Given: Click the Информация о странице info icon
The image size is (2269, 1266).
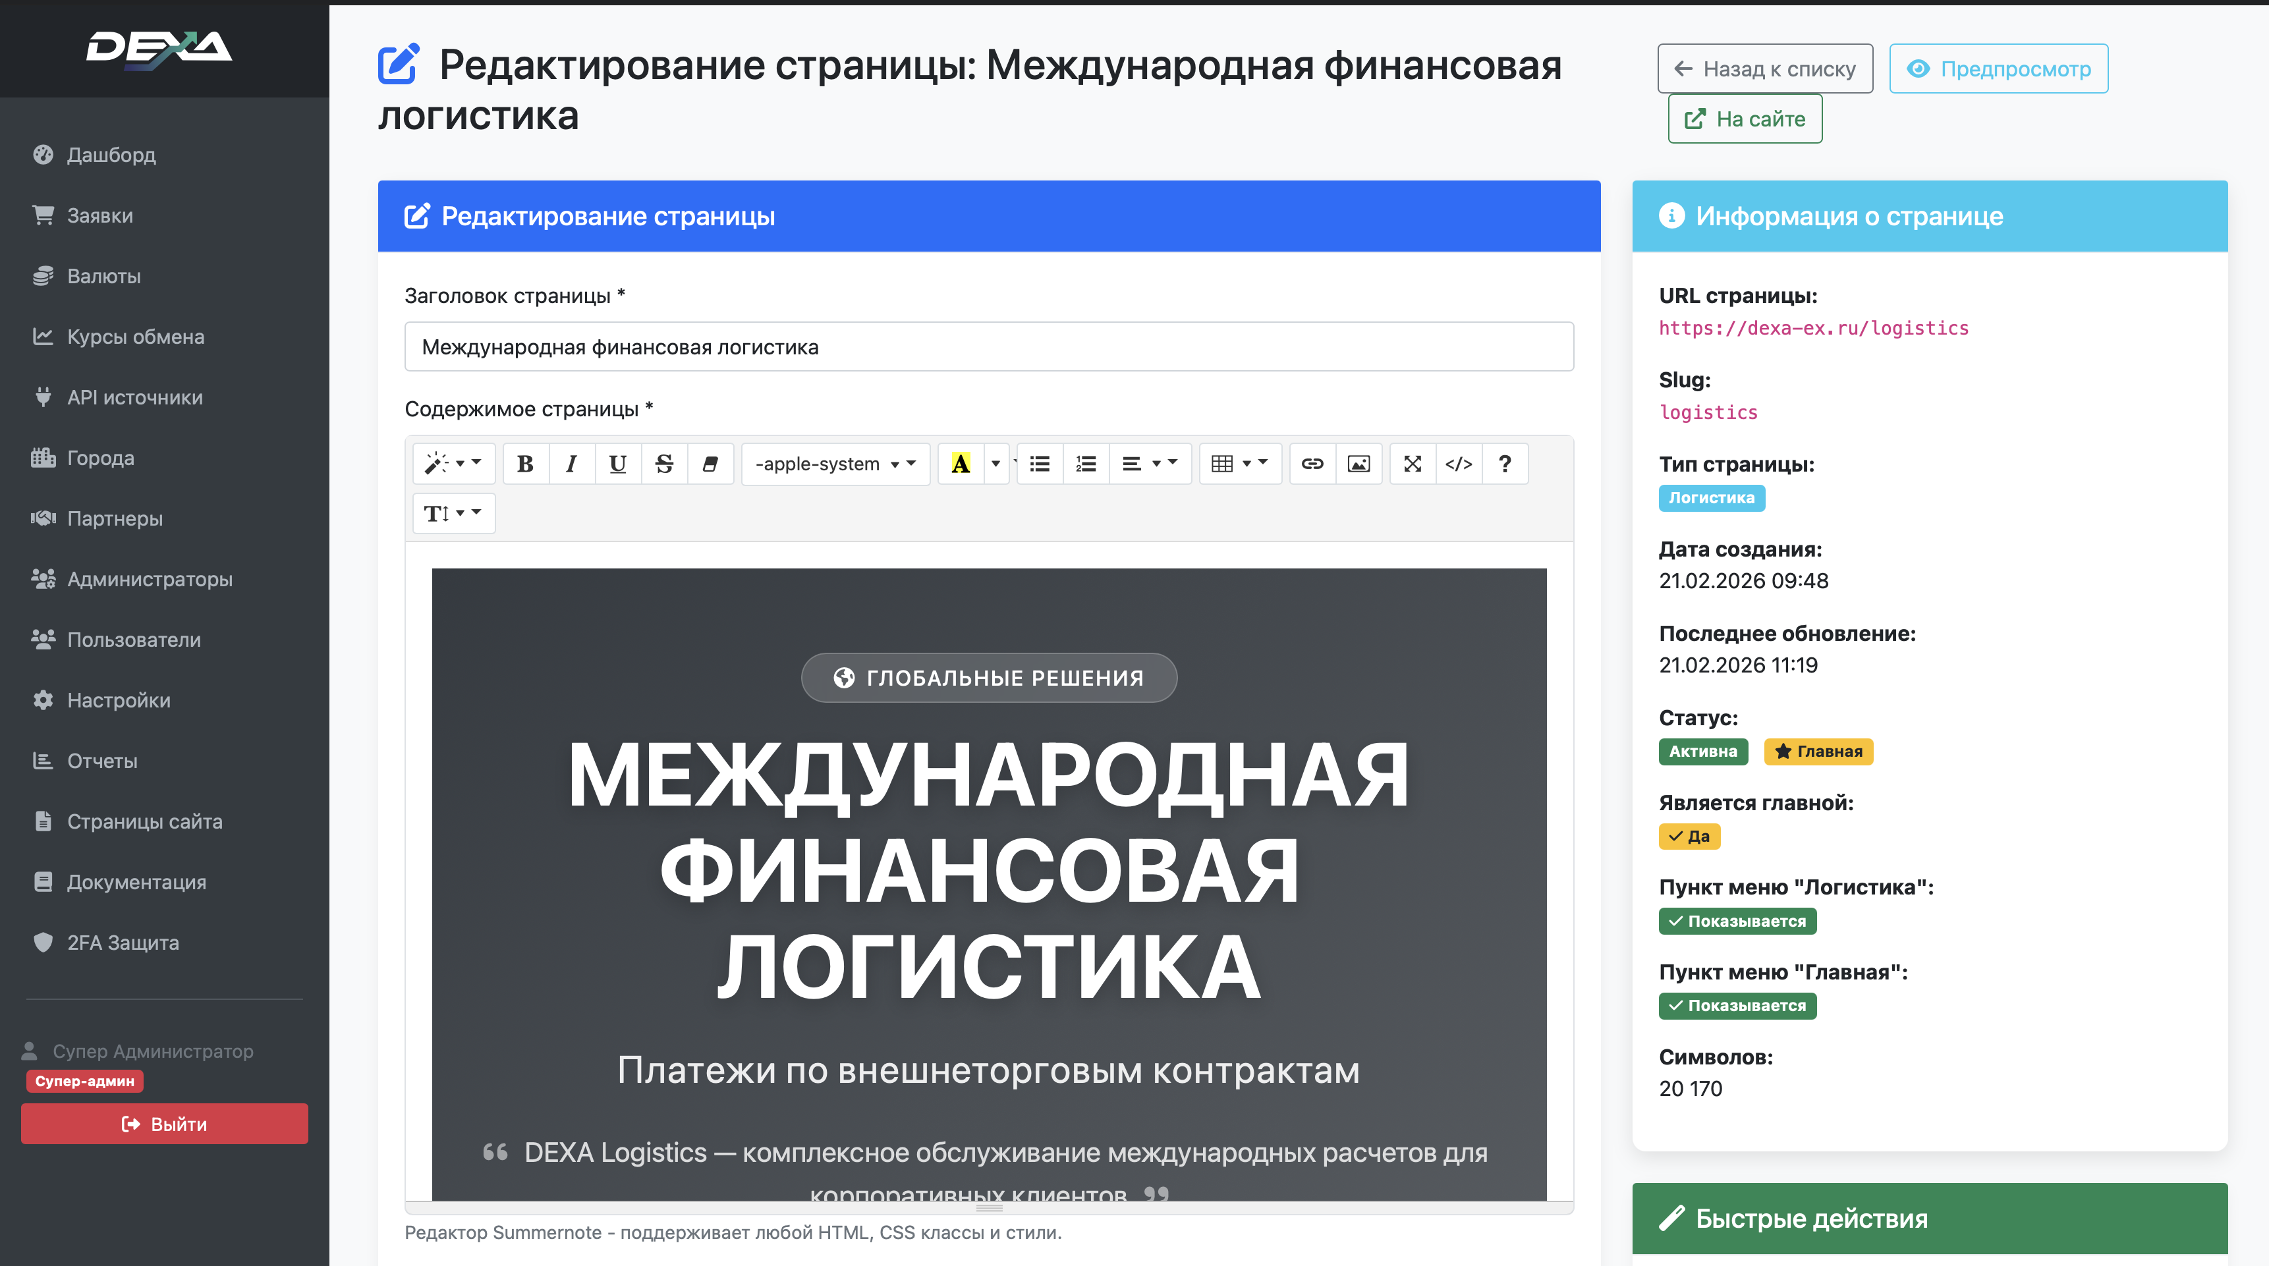Looking at the screenshot, I should coord(1671,215).
